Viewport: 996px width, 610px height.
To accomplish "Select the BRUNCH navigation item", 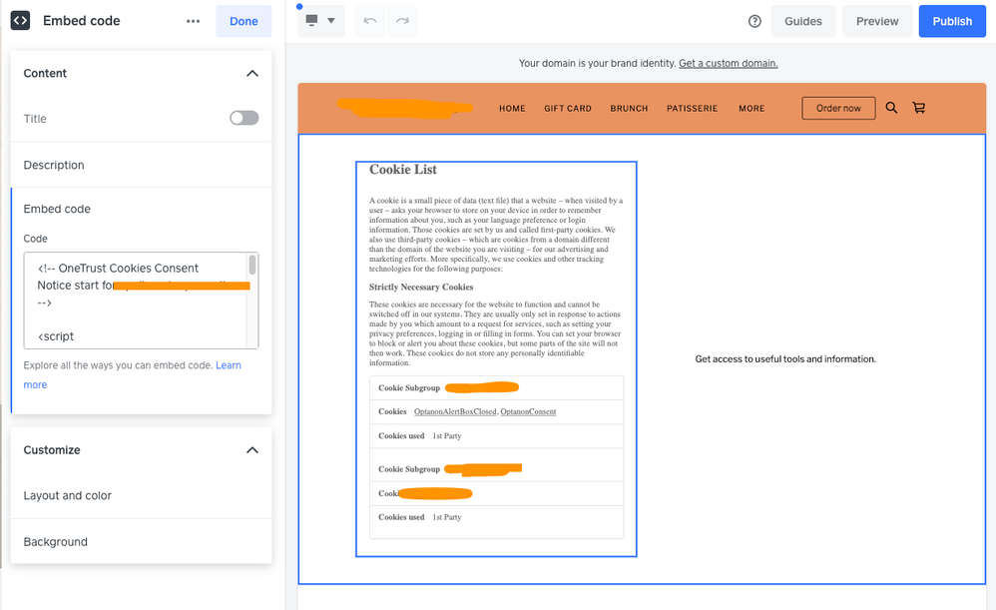I will coord(629,109).
